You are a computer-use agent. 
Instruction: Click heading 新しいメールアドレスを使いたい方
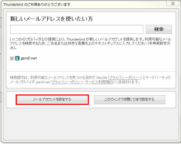(52, 19)
